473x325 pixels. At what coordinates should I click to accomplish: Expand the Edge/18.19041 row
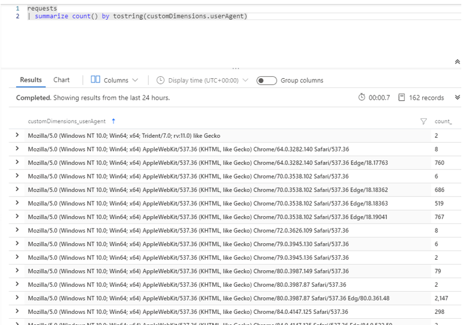pyautogui.click(x=17, y=216)
